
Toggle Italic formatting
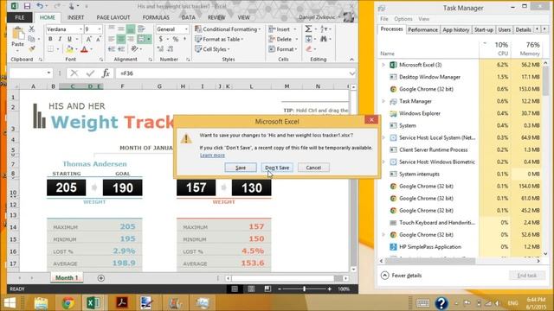[60, 39]
